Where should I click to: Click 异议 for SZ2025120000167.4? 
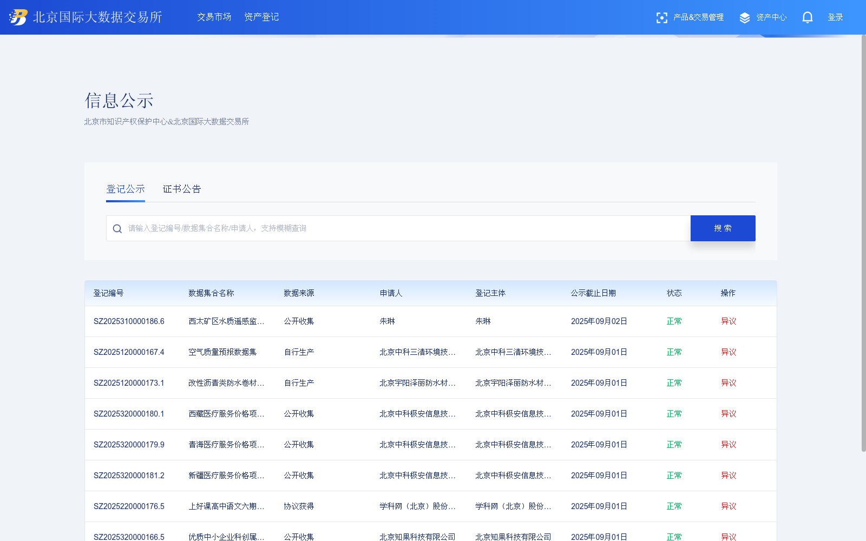[729, 352]
